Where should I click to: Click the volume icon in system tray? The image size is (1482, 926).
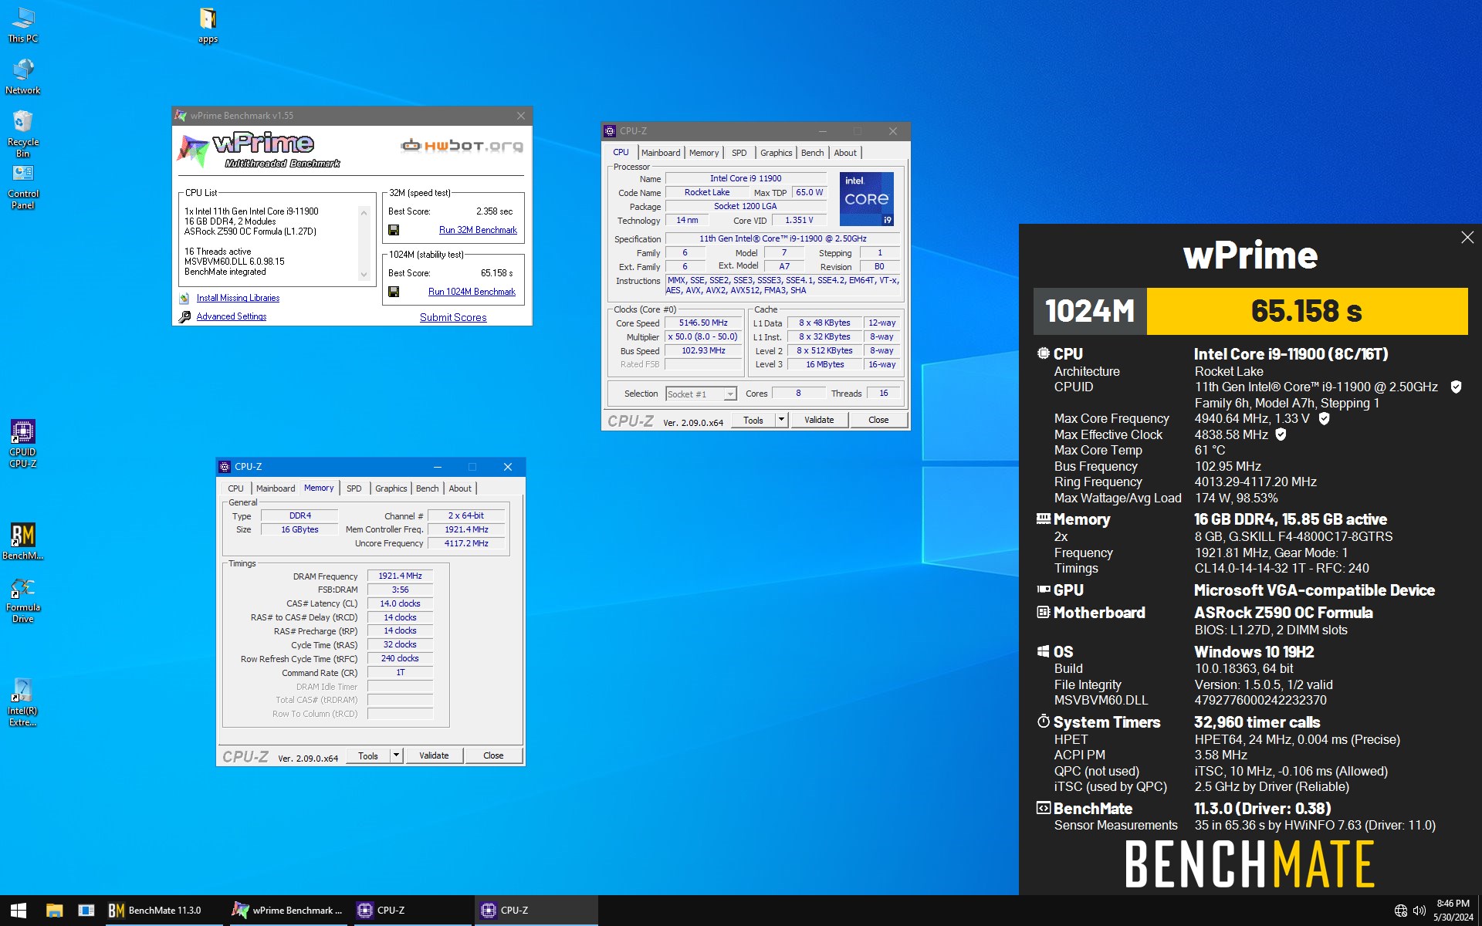(x=1419, y=911)
